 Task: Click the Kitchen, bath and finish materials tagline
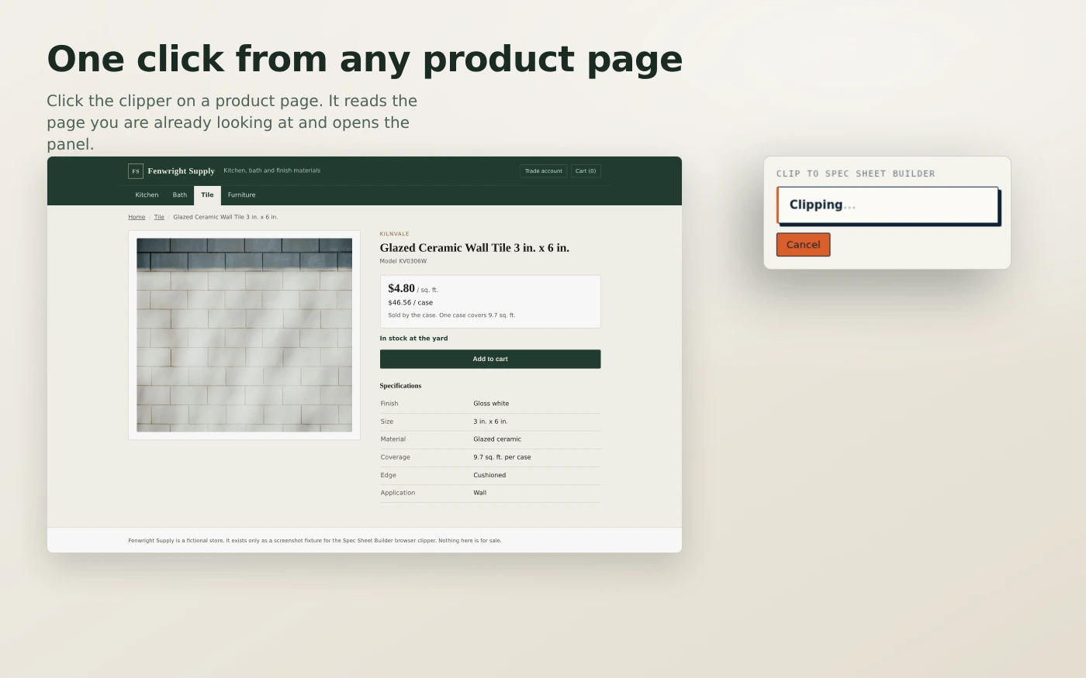(x=271, y=170)
